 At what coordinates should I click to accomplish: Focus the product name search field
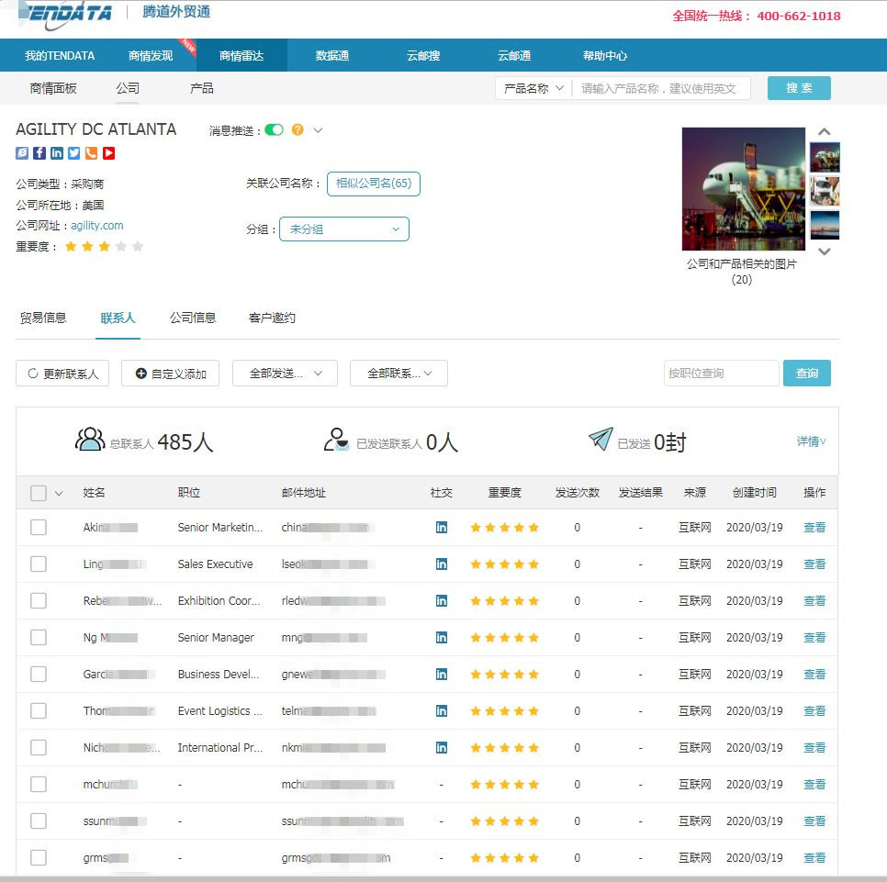pos(661,88)
